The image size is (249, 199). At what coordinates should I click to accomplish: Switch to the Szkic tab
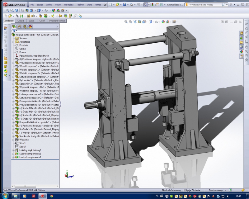point(31,21)
